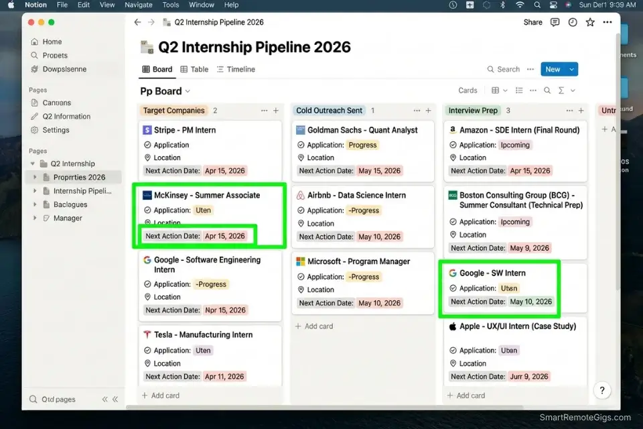This screenshot has width=643, height=429.
Task: Expand Proprrties 2026 tree item
Action: tap(34, 178)
